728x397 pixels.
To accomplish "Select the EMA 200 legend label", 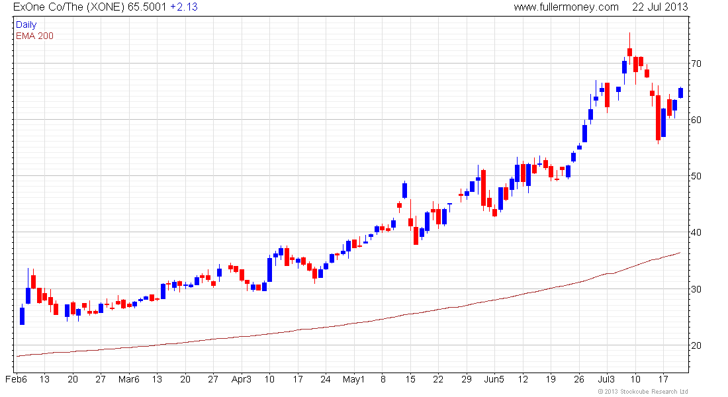I will coord(34,36).
